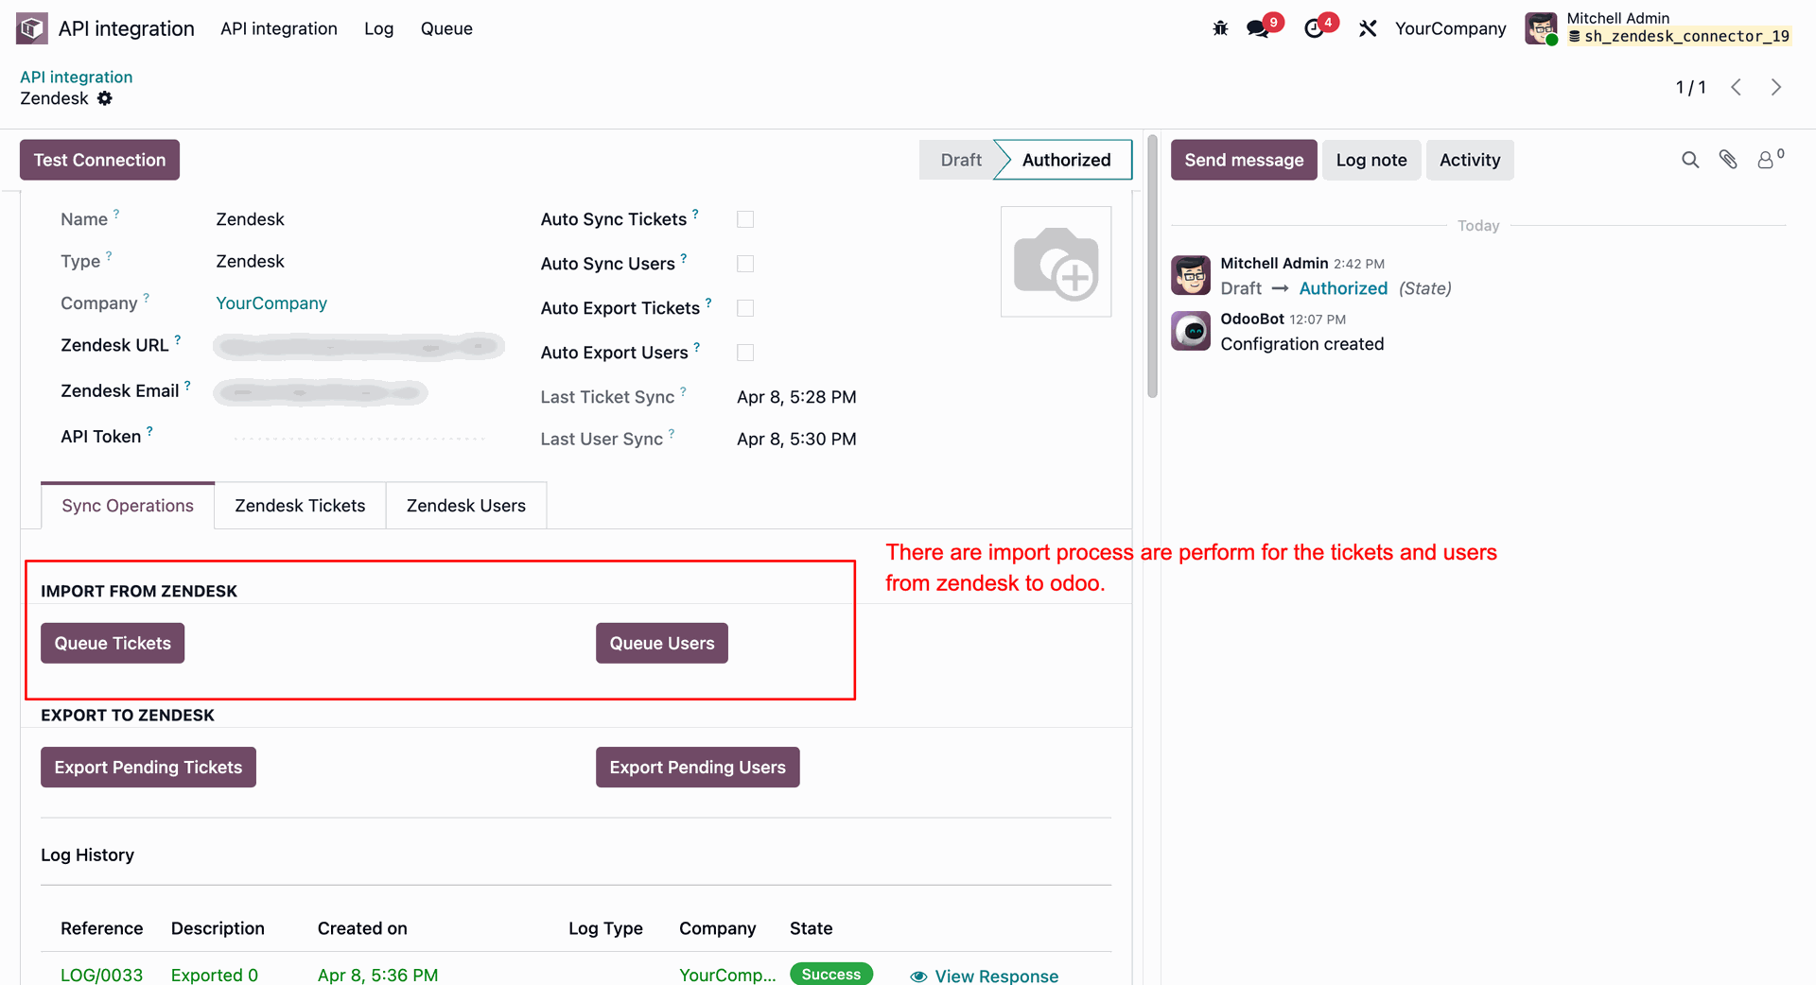1816x985 pixels.
Task: Click the Created on column header
Action: [362, 928]
